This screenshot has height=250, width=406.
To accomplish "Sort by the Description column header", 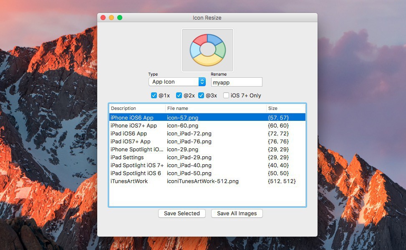I will (x=136, y=108).
